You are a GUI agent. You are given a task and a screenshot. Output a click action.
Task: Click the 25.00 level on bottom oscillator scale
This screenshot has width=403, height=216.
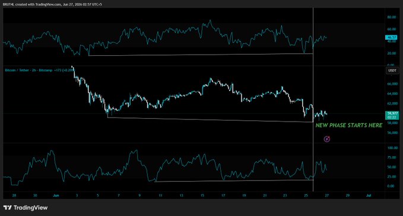pos(392,177)
